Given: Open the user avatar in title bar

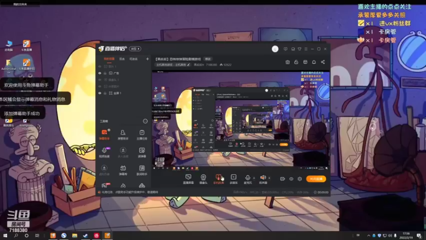Looking at the screenshot, I should 275,49.
